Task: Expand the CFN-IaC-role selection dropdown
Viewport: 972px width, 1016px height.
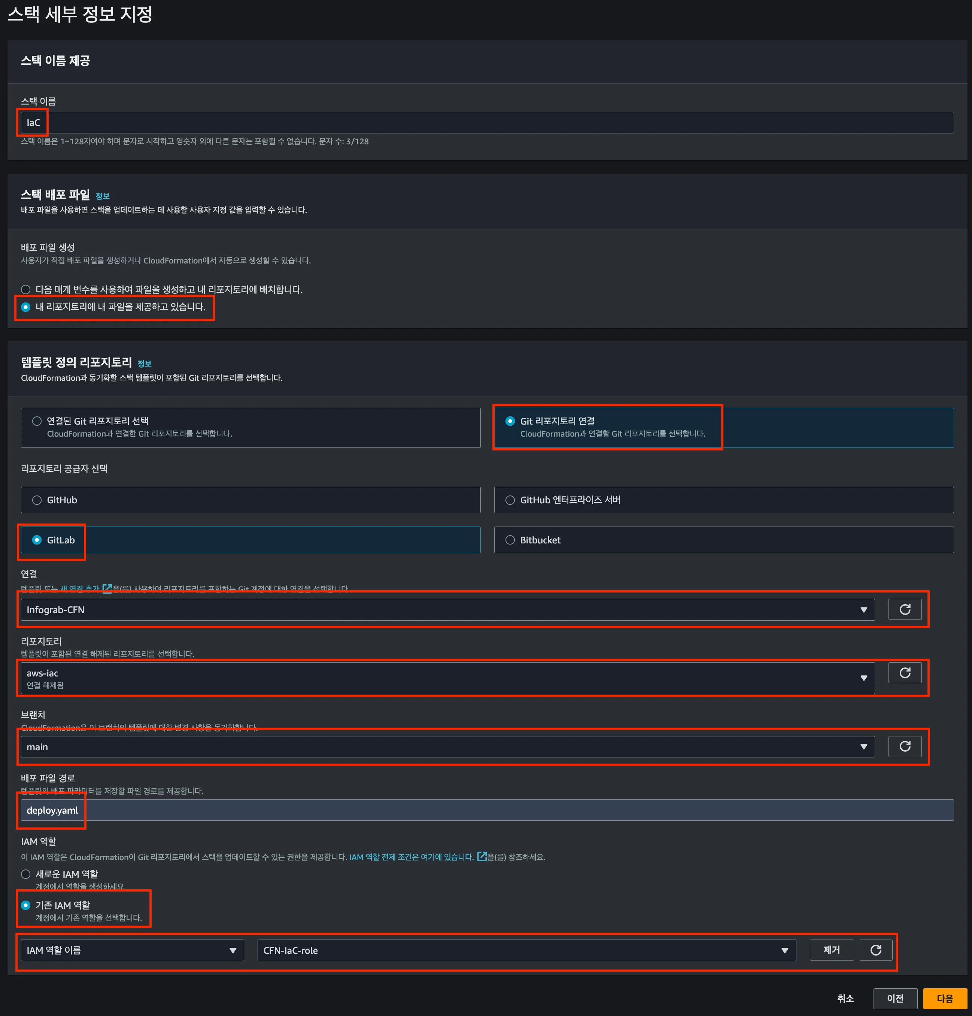Action: coord(526,950)
